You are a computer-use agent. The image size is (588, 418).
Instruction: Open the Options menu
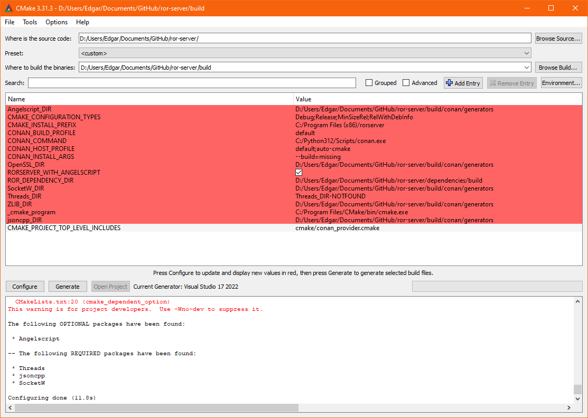(56, 22)
